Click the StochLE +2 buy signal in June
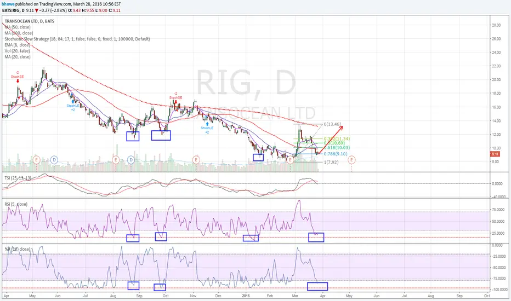511x301 pixels. pyautogui.click(x=73, y=106)
